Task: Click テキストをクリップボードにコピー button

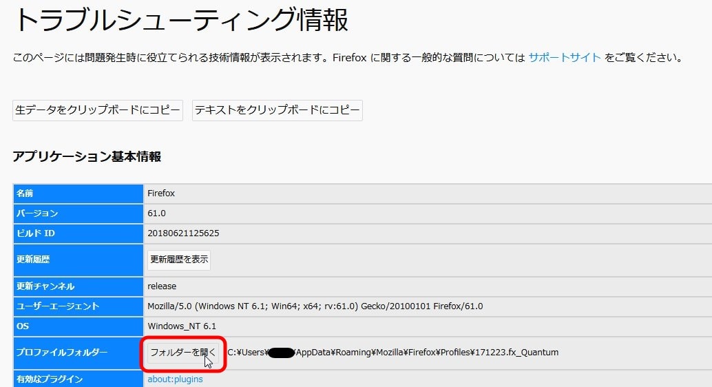Action: 278,110
